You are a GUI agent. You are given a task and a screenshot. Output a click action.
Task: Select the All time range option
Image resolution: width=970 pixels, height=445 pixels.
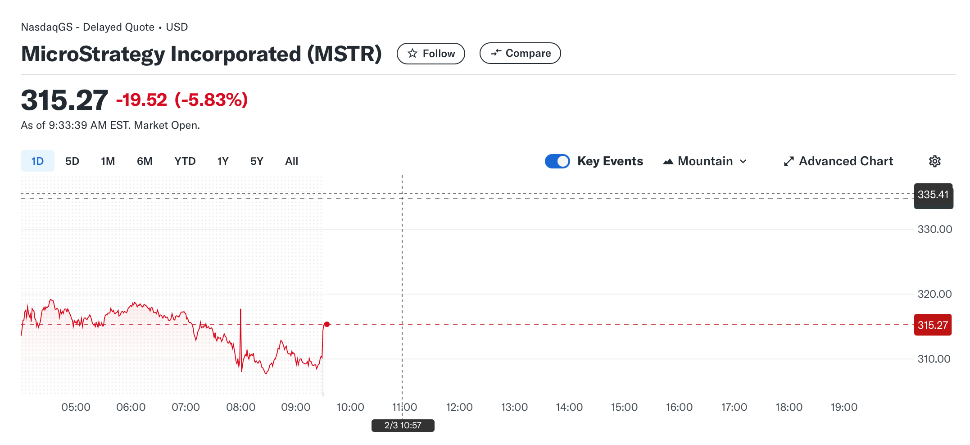(291, 161)
